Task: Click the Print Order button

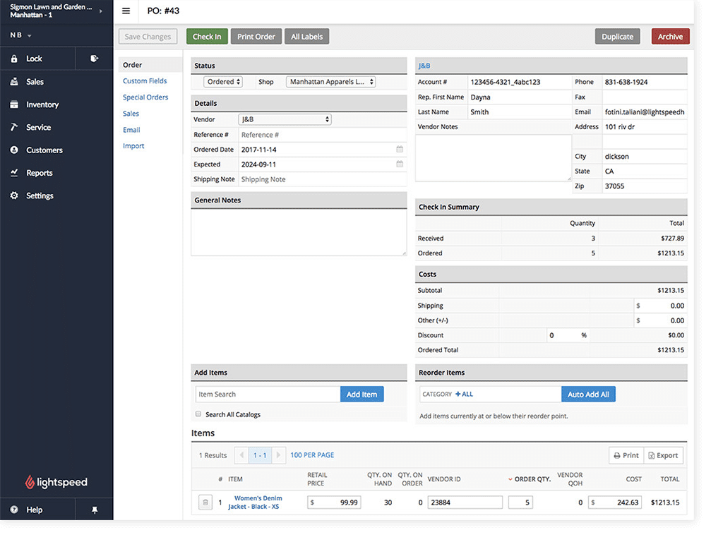Action: pos(256,37)
